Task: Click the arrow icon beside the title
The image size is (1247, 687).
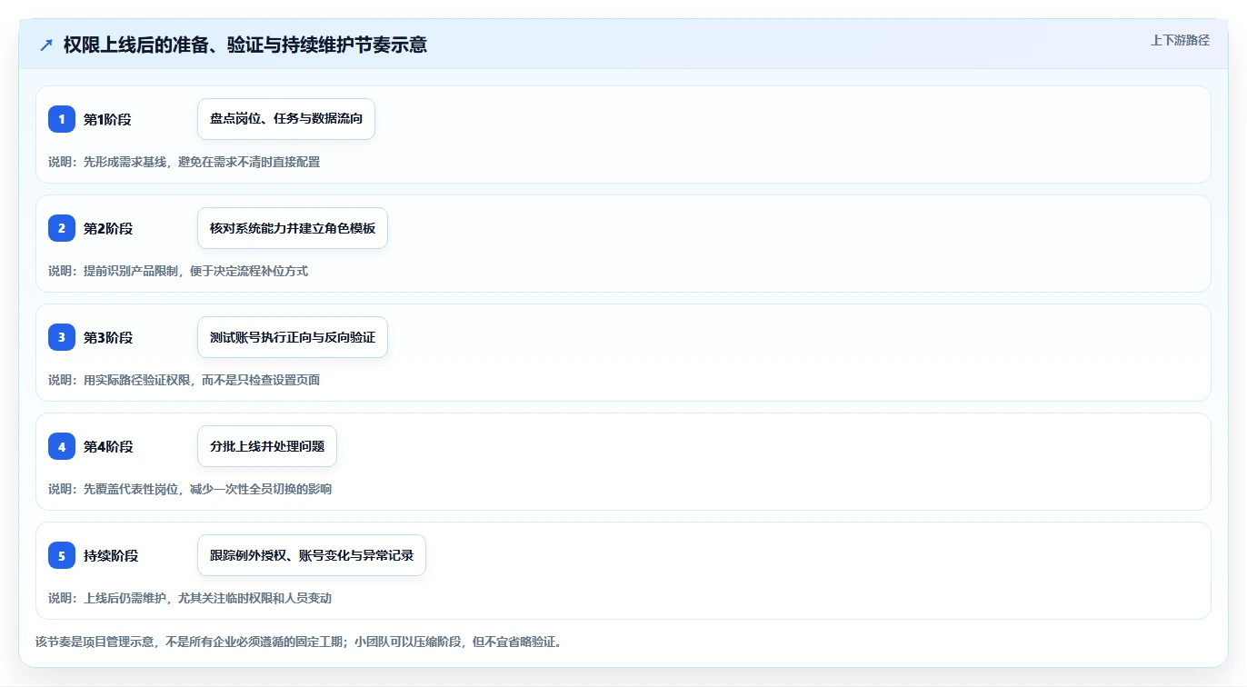Action: [45, 45]
